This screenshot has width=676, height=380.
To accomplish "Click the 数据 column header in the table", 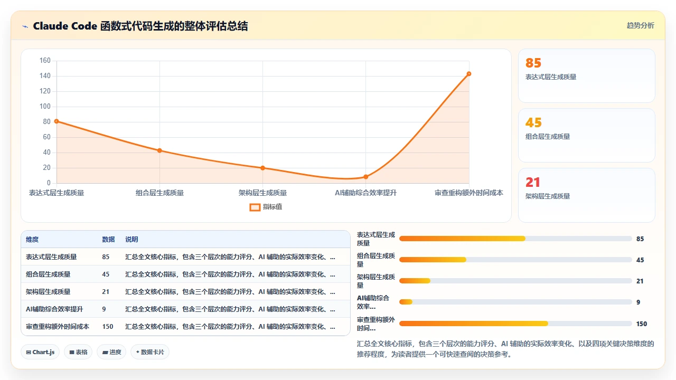I will click(x=108, y=240).
